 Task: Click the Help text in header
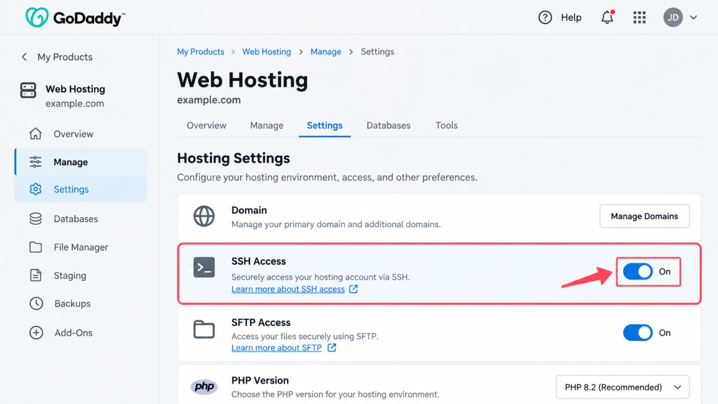pyautogui.click(x=571, y=18)
